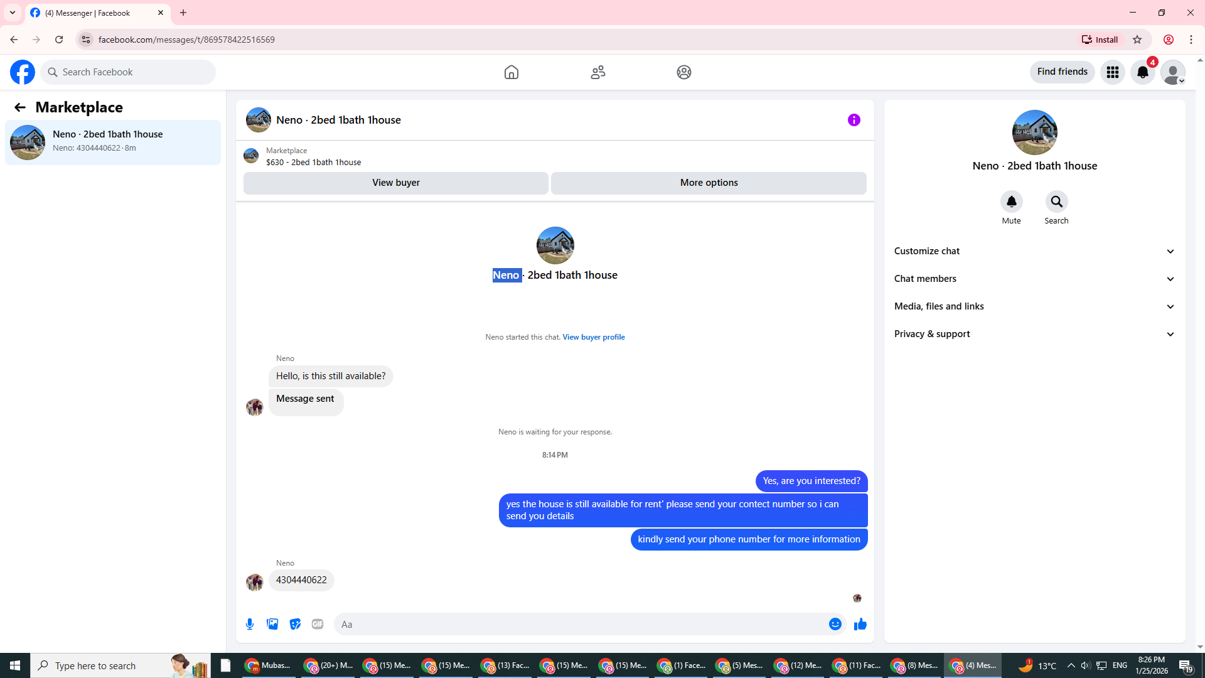Go to the Home feed icon
Image resolution: width=1205 pixels, height=678 pixels.
click(511, 72)
